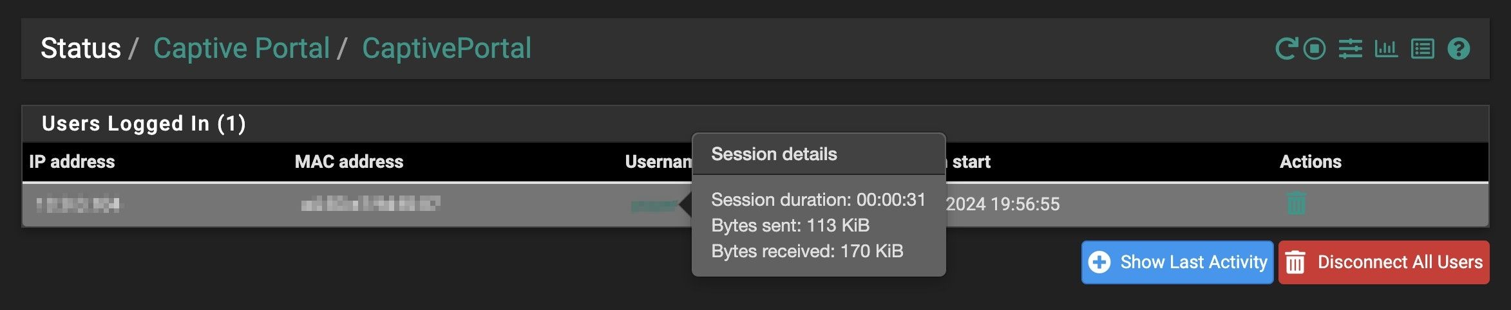Viewport: 1511px width, 310px height.
Task: Restart the Captive Portal service
Action: 1286,49
